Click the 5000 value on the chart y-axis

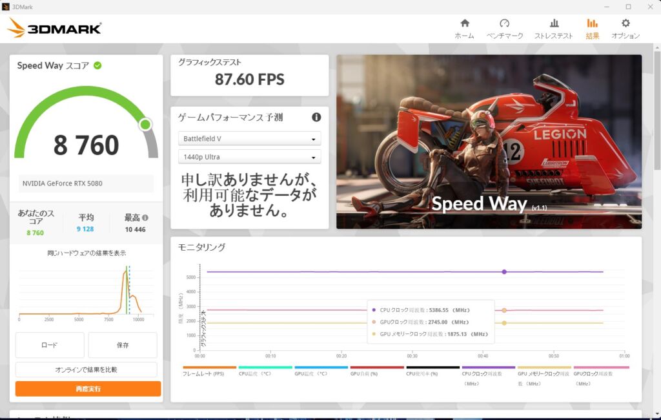point(190,277)
